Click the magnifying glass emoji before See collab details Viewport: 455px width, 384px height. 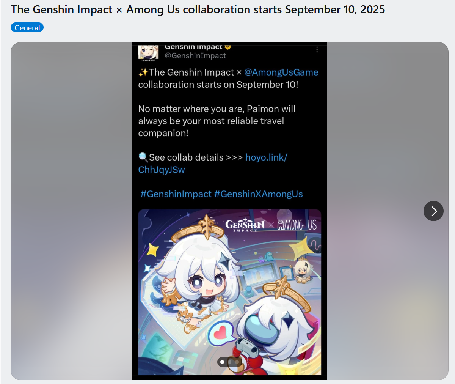(x=143, y=157)
